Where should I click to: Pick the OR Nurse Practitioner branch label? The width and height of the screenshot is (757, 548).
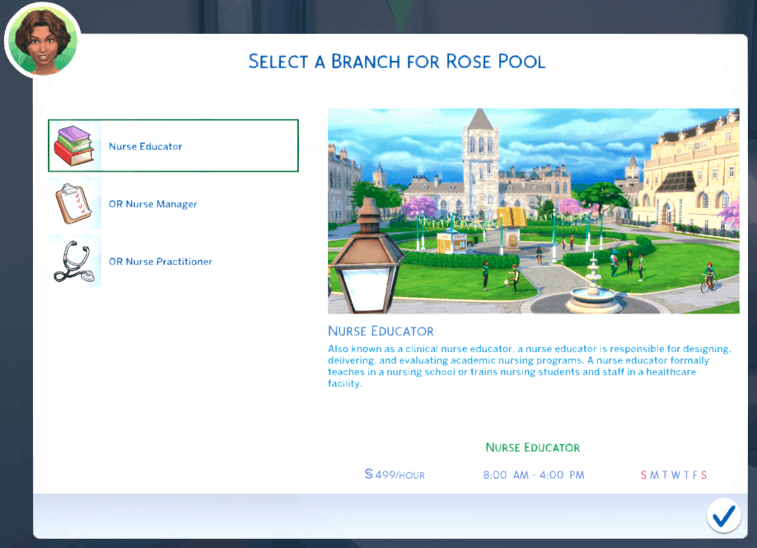point(161,262)
